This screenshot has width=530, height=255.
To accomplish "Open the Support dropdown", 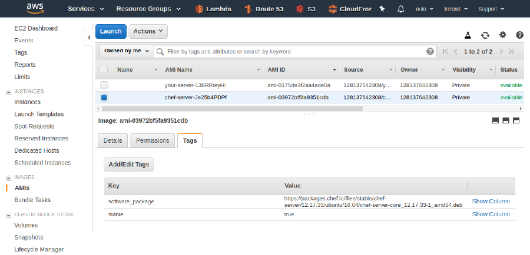I will (x=491, y=9).
